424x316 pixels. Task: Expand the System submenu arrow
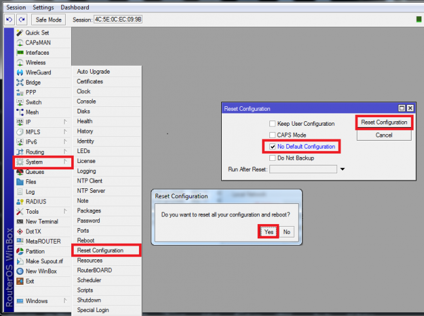tap(65, 162)
